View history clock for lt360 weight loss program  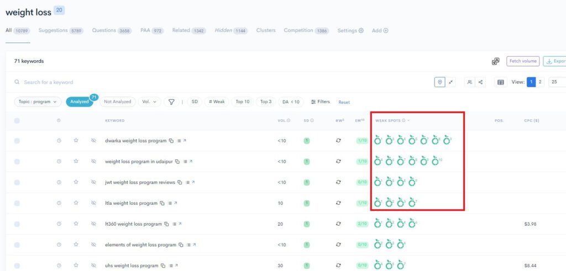[59, 224]
